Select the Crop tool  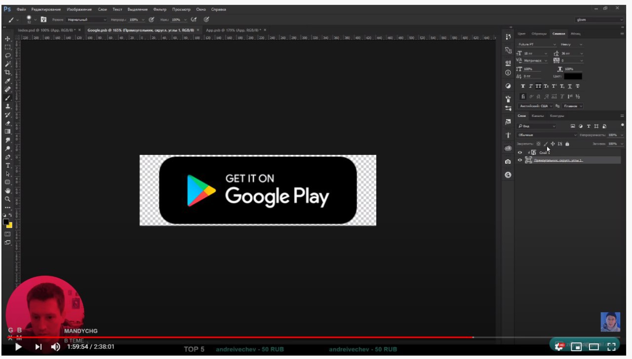(x=7, y=72)
